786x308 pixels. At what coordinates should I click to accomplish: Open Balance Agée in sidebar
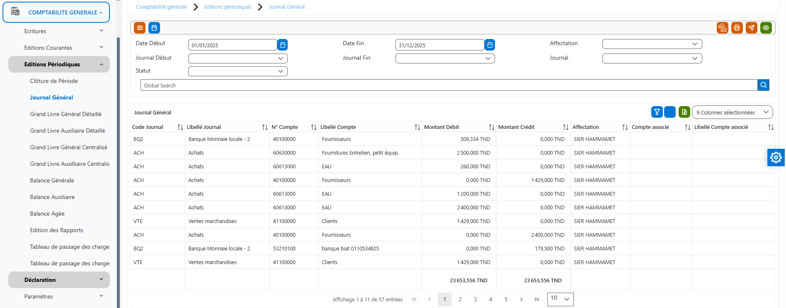click(47, 213)
